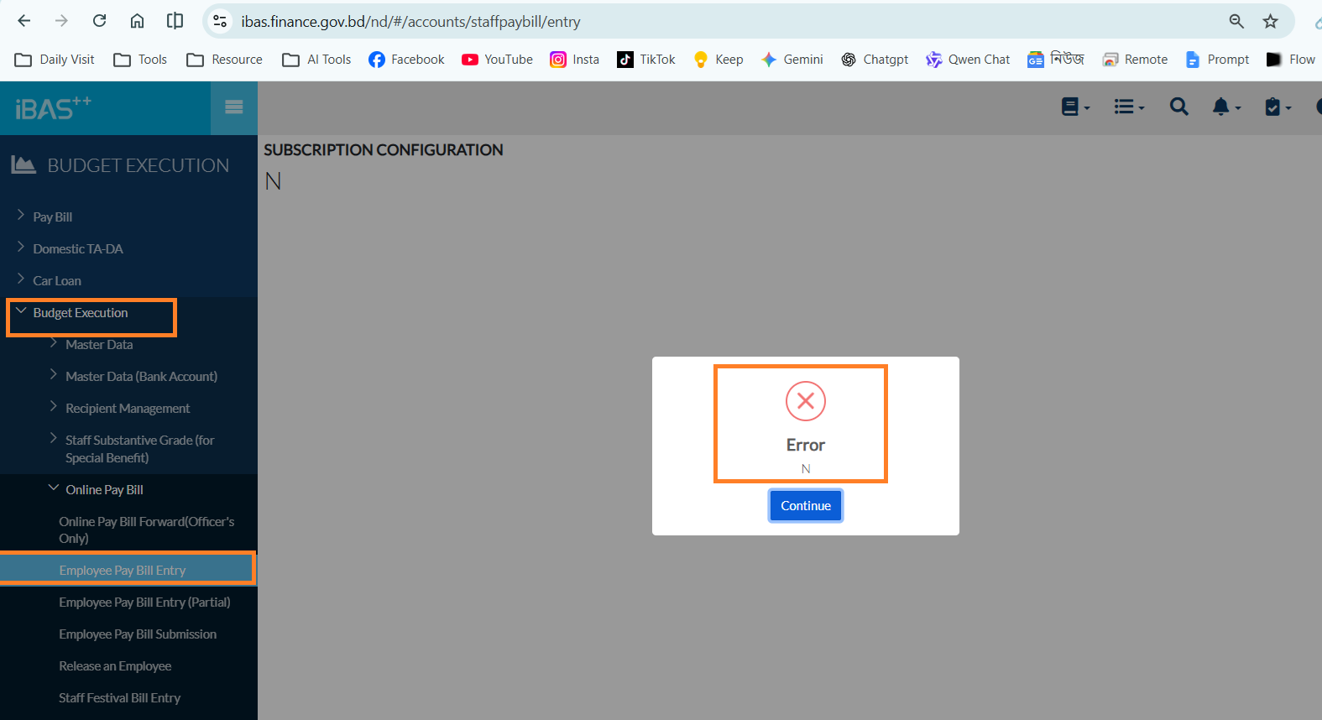The image size is (1322, 720).
Task: Open the AI Tools bookmark folder
Action: click(x=316, y=60)
